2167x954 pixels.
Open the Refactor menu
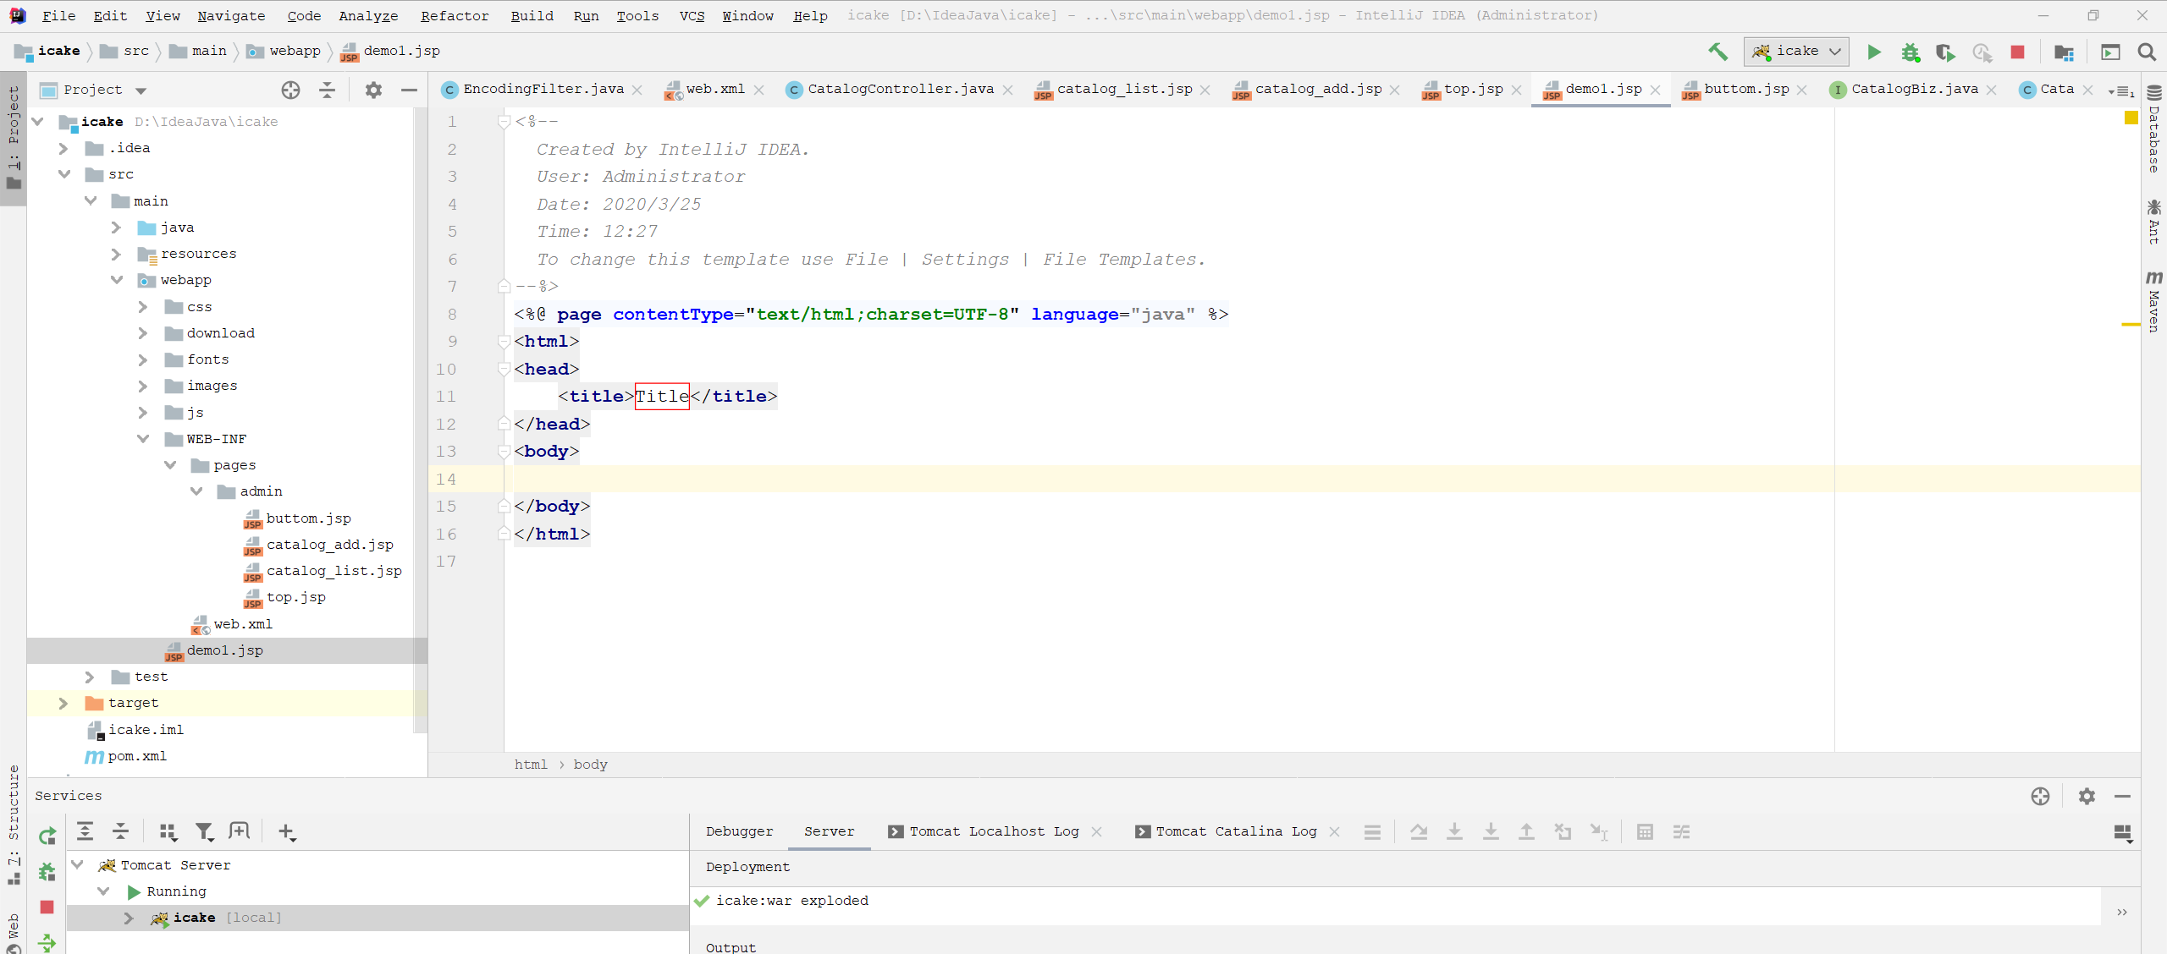[x=455, y=16]
